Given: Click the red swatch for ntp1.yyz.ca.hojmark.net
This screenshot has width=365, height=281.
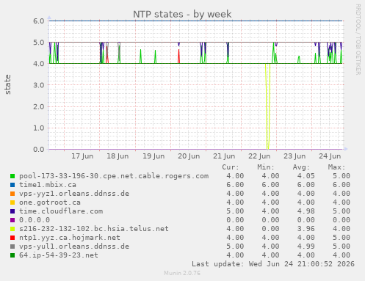Looking at the screenshot, I should (x=12, y=238).
